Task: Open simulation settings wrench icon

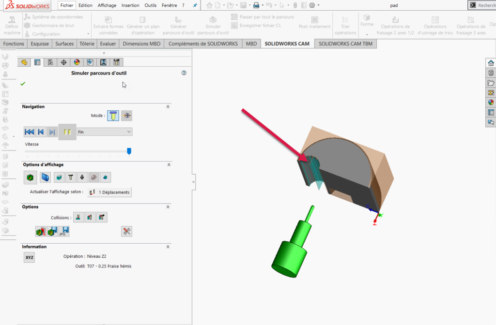Action: pyautogui.click(x=126, y=231)
